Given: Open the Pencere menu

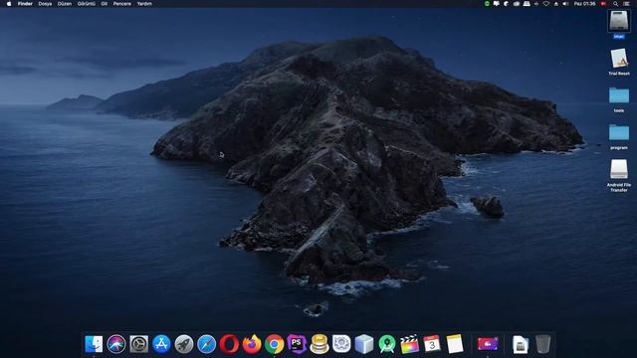Looking at the screenshot, I should [122, 4].
